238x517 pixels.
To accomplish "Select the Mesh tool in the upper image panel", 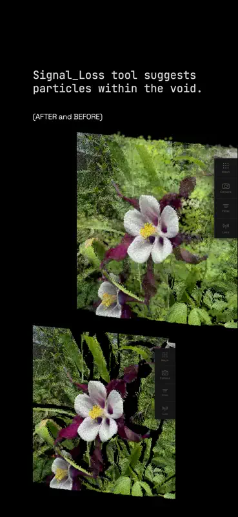I will 226,168.
